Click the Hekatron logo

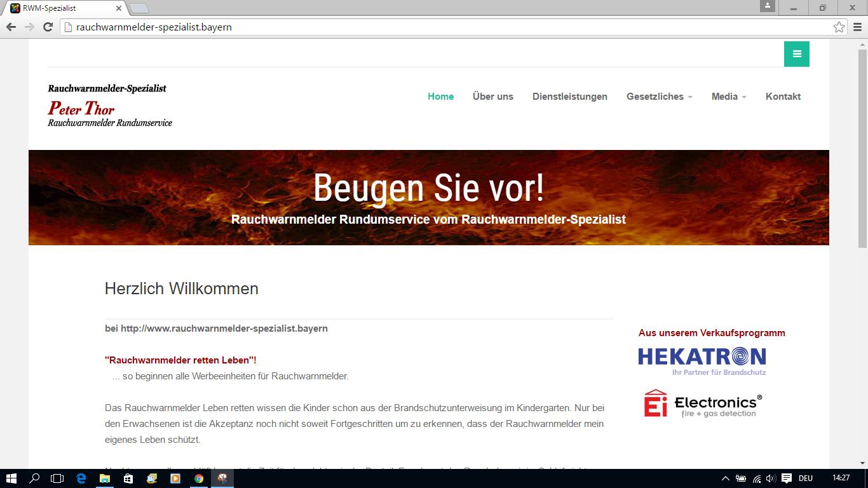[x=702, y=360]
